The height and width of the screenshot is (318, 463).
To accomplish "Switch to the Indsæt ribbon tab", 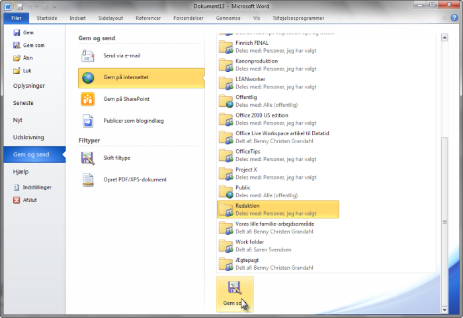I will point(77,18).
